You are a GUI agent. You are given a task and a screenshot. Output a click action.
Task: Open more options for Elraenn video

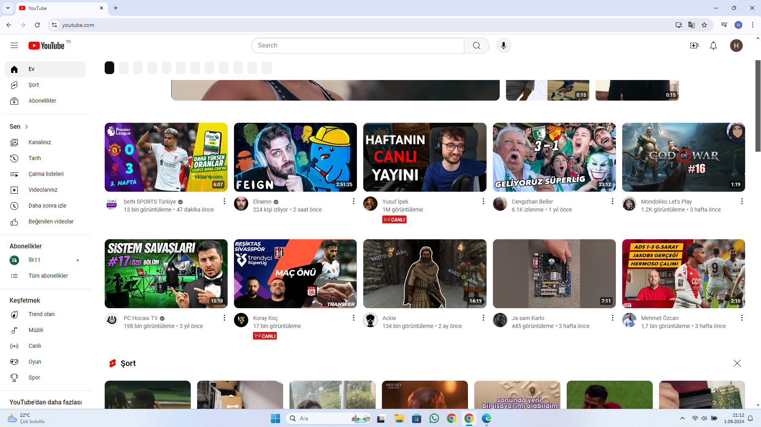click(x=354, y=201)
